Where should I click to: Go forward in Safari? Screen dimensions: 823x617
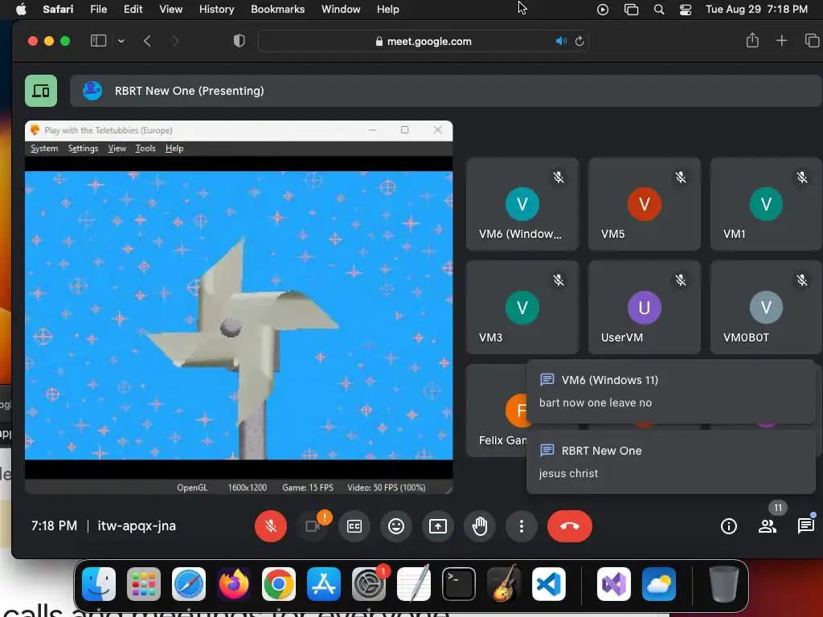point(176,41)
